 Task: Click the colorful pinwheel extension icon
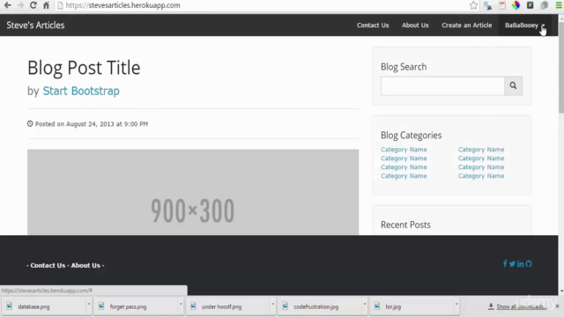(x=516, y=5)
